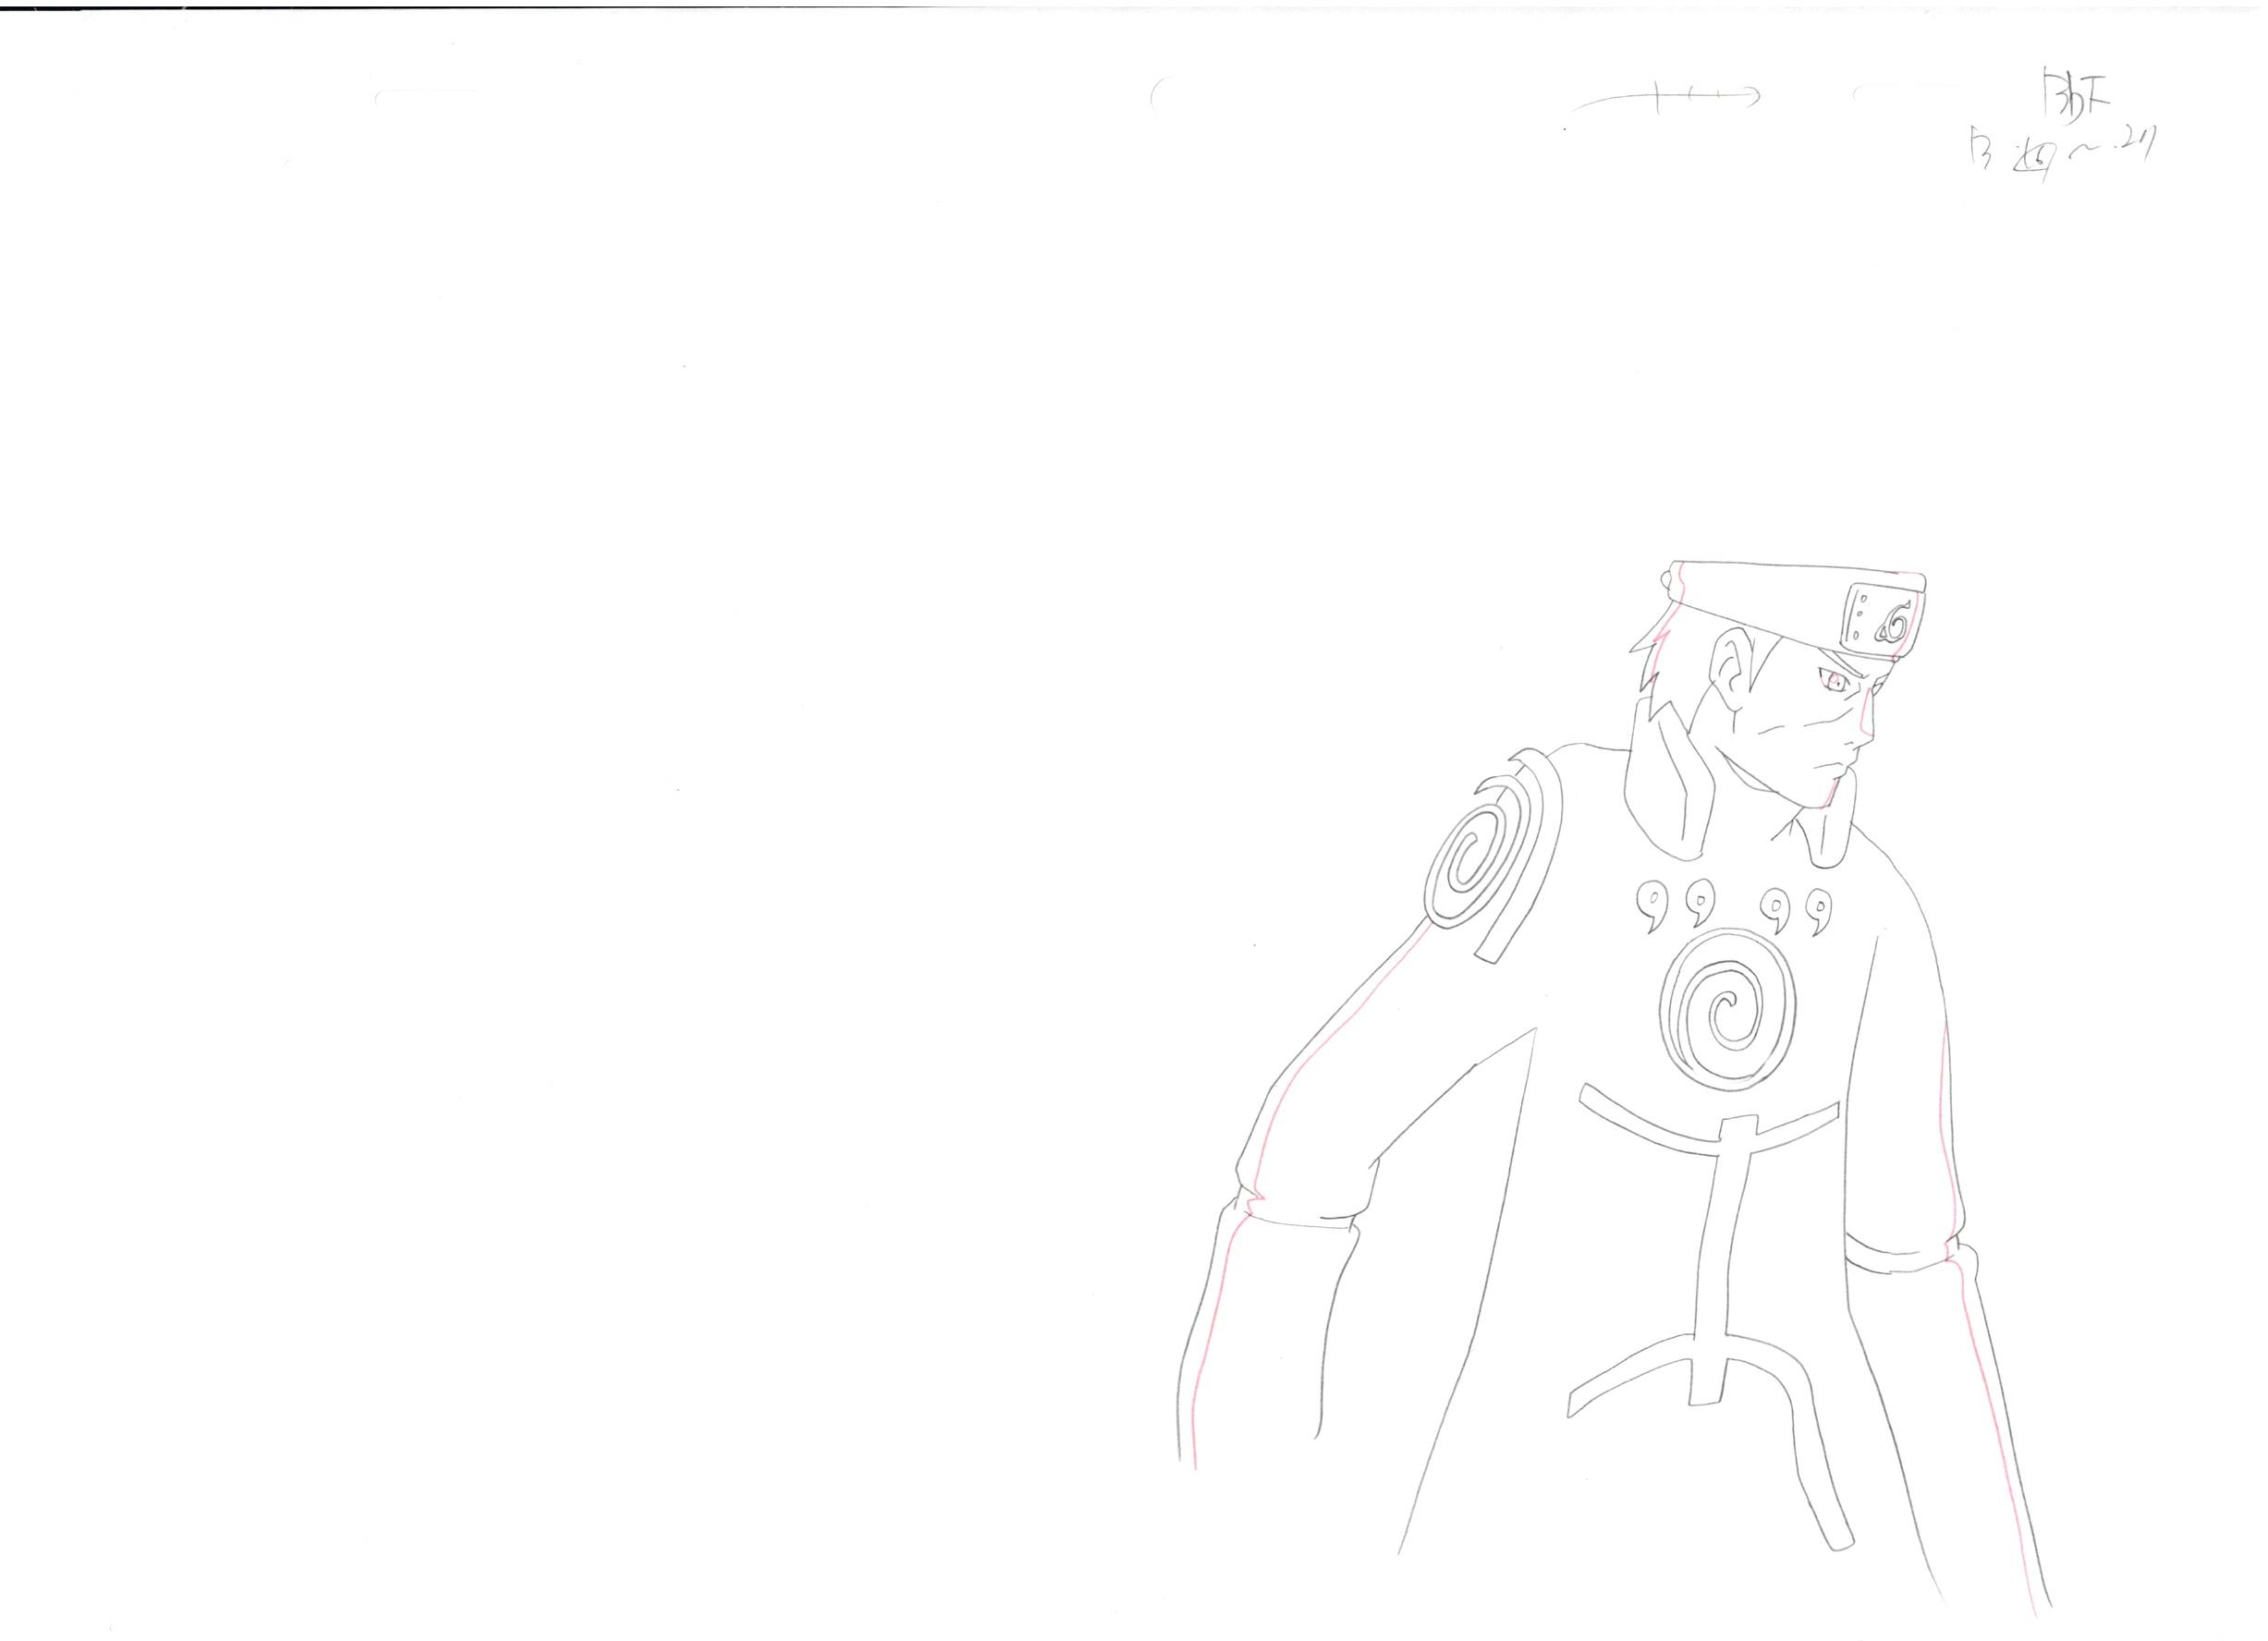This screenshot has height=1641, width=2268.
Task: Click the third magatama mark near the collar
Action: pos(1778,912)
